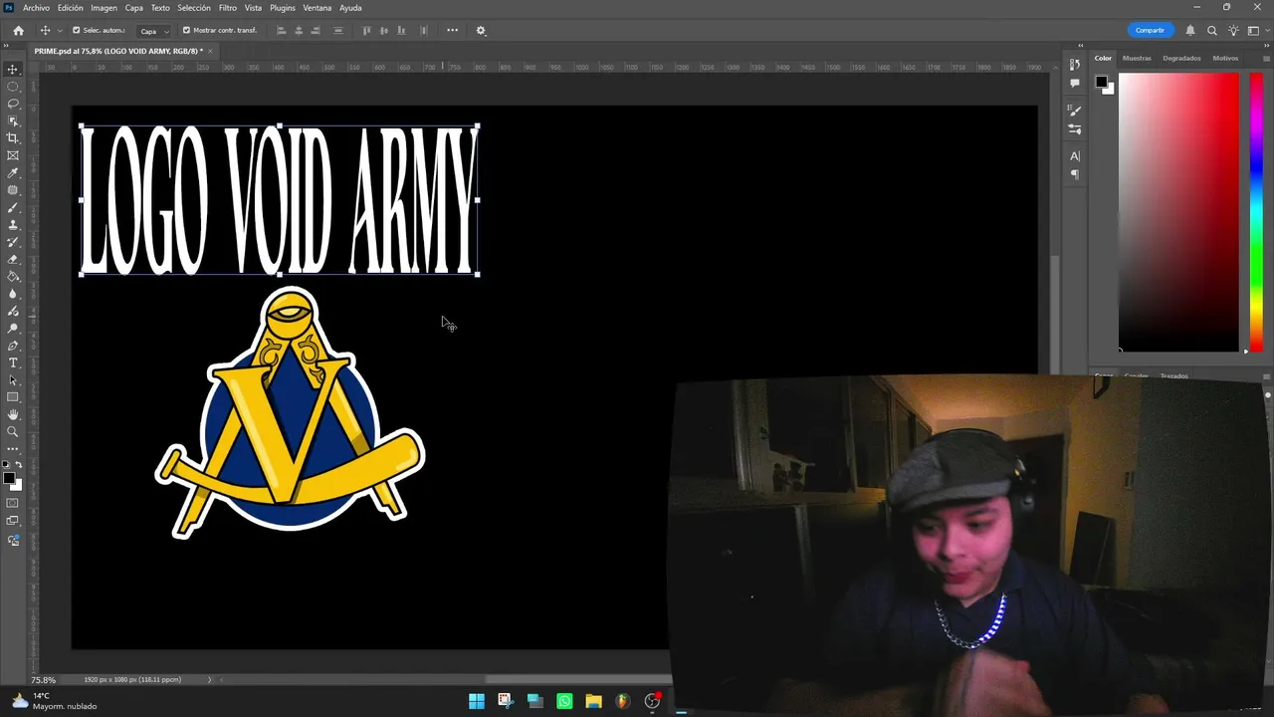Select the Move tool in the toolbox
The image size is (1274, 717).
click(x=13, y=70)
